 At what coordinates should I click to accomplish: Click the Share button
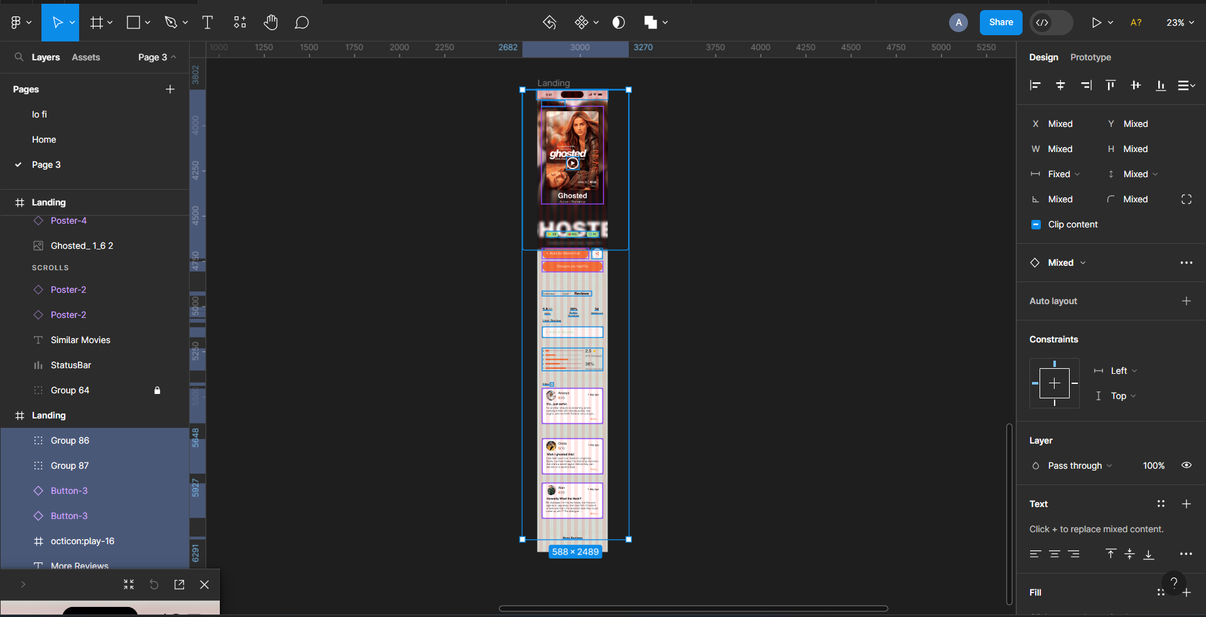click(x=1001, y=23)
